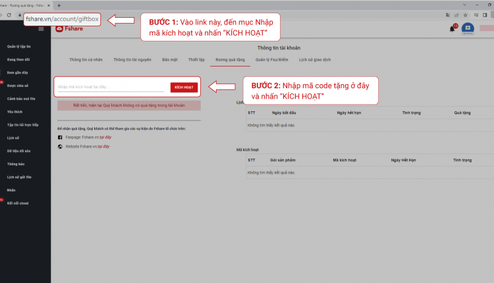Screen dimensions: 494x283
Task: Open the browser media control icon
Action: click(x=476, y=15)
